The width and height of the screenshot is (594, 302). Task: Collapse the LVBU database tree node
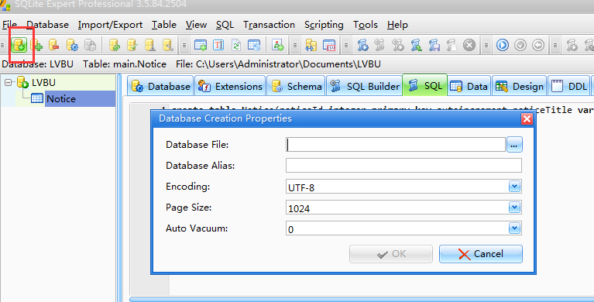coord(9,82)
